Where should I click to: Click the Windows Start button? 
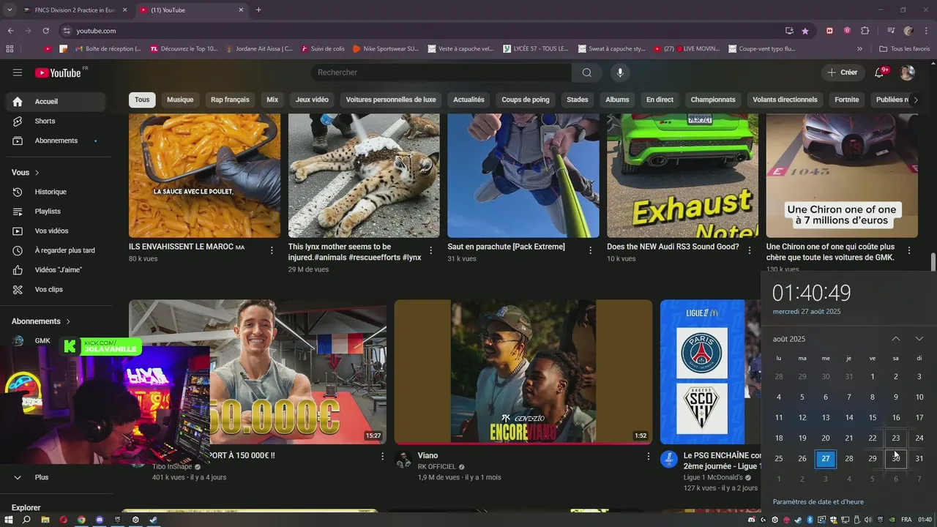(9, 520)
